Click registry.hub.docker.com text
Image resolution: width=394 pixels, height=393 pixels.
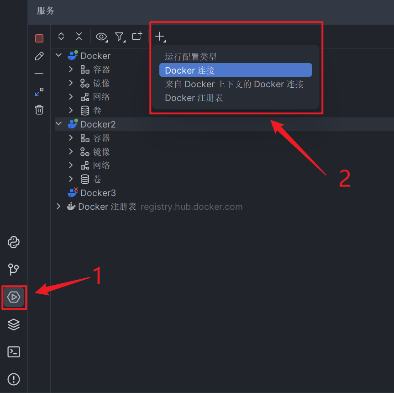pos(191,207)
